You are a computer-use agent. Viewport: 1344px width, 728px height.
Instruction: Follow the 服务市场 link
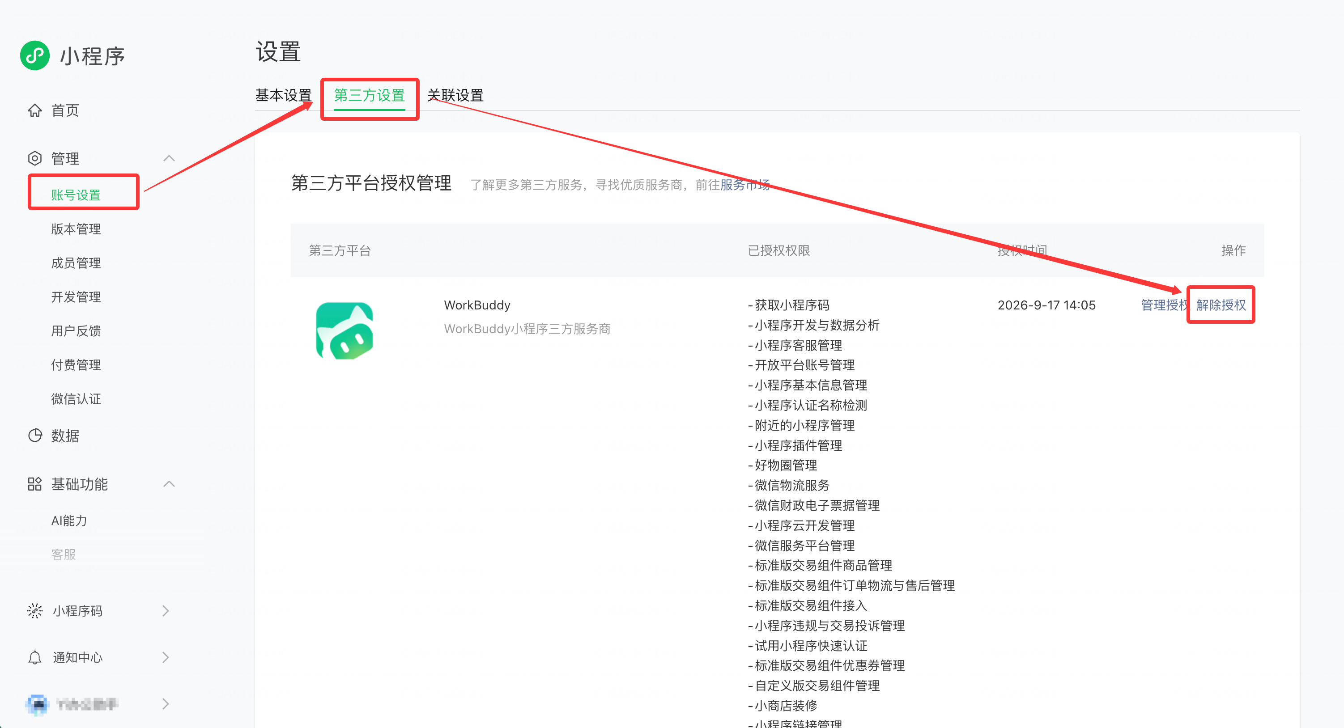744,185
